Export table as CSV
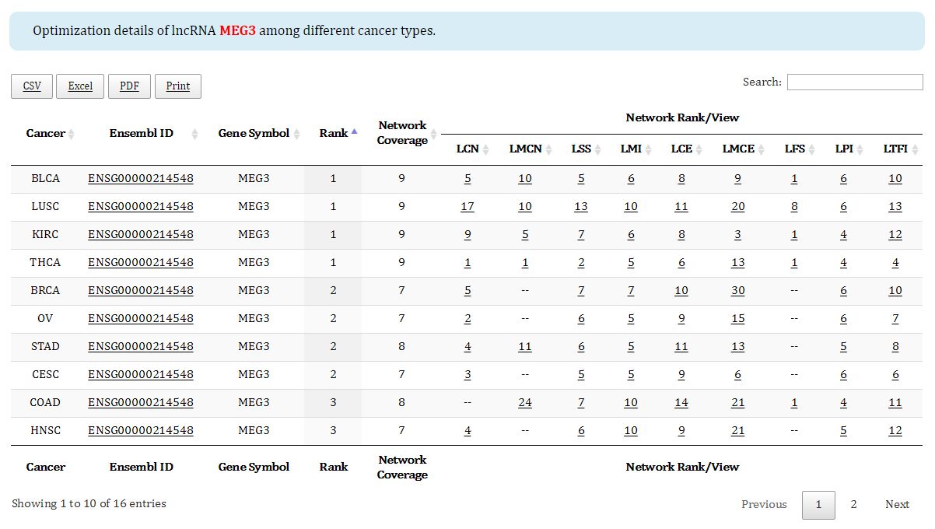This screenshot has height=529, width=935. pos(32,86)
